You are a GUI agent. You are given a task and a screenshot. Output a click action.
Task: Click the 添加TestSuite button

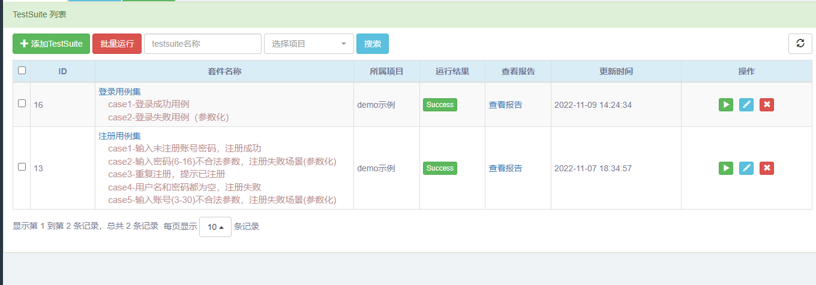52,44
